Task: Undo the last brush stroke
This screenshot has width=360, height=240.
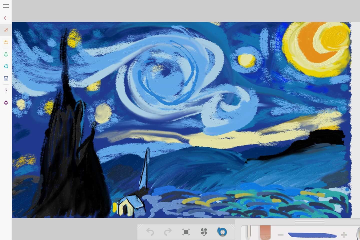Action: 150,232
